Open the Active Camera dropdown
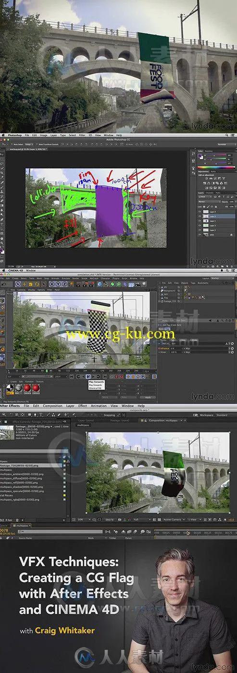The image size is (237, 673). (x=174, y=519)
